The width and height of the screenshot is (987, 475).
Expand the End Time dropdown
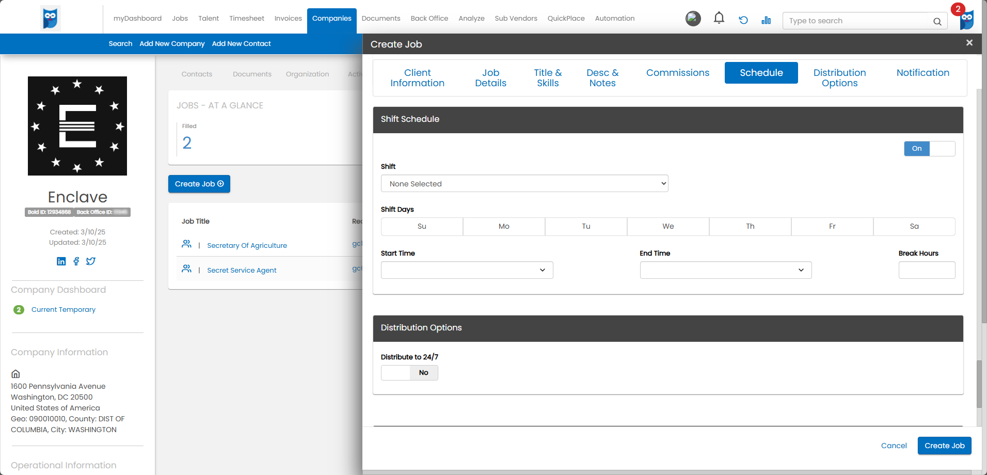coord(725,270)
